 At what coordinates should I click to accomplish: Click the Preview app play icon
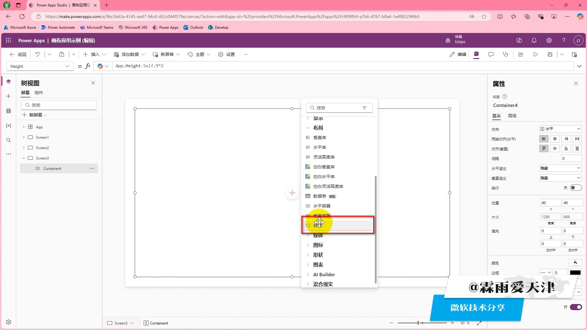(x=536, y=54)
